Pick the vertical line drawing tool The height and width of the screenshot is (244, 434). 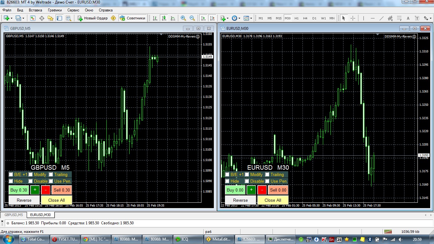(x=364, y=18)
